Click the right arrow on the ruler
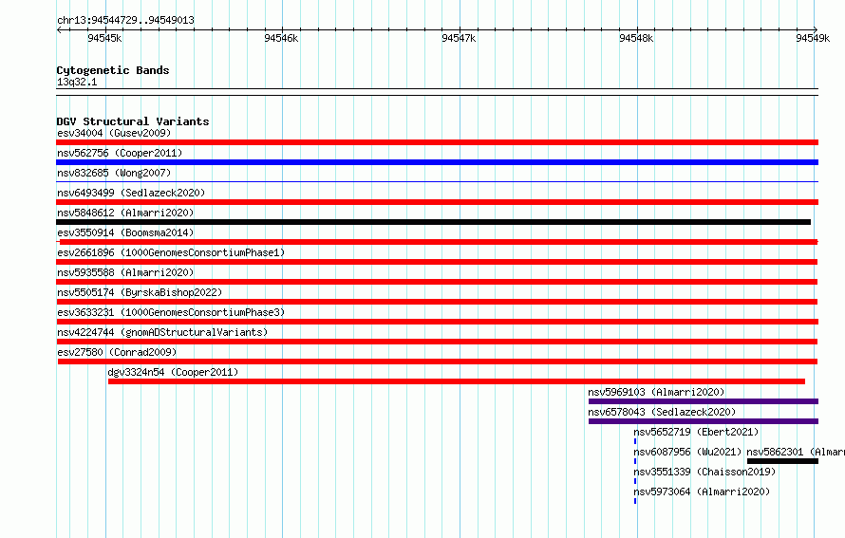The image size is (845, 538). tap(816, 29)
